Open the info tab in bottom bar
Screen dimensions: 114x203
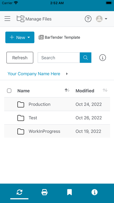point(95,192)
